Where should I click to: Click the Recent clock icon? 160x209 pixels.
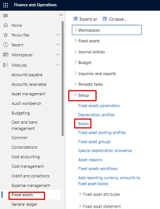(x=6, y=45)
